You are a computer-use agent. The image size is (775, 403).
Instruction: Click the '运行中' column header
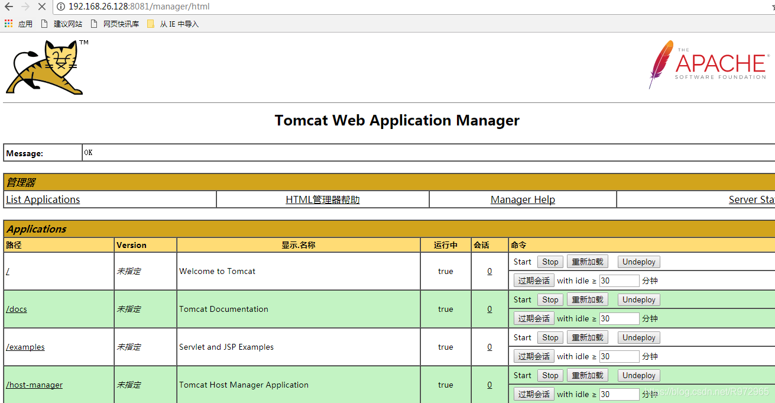click(446, 245)
